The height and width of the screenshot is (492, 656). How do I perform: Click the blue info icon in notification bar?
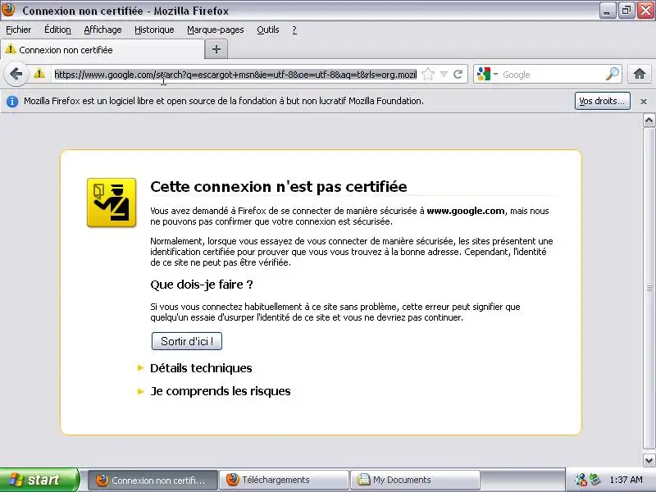pyautogui.click(x=12, y=101)
